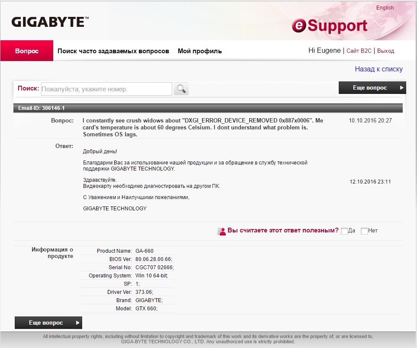Image resolution: width=417 pixels, height=348 pixels.
Task: Focus the ticket number search field
Action: click(106, 89)
